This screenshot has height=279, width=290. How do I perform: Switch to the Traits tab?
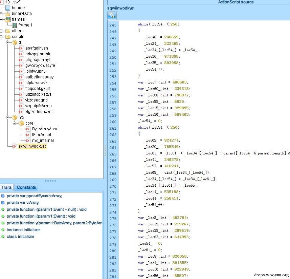coord(6,187)
